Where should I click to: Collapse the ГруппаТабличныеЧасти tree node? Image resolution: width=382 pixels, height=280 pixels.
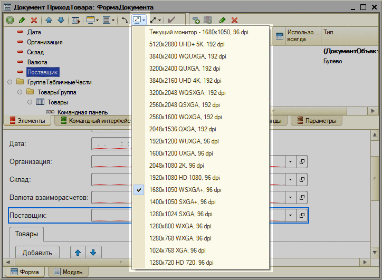tap(9, 82)
